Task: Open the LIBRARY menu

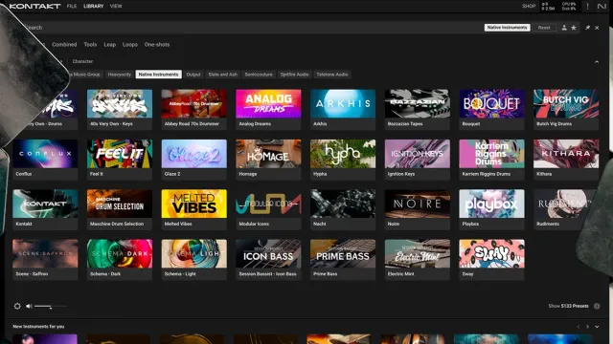Action: pyautogui.click(x=94, y=7)
